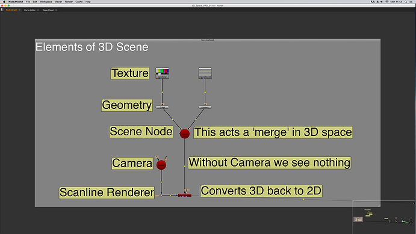The width and height of the screenshot is (416, 234).
Task: Open the Workspace menu
Action: click(x=46, y=2)
